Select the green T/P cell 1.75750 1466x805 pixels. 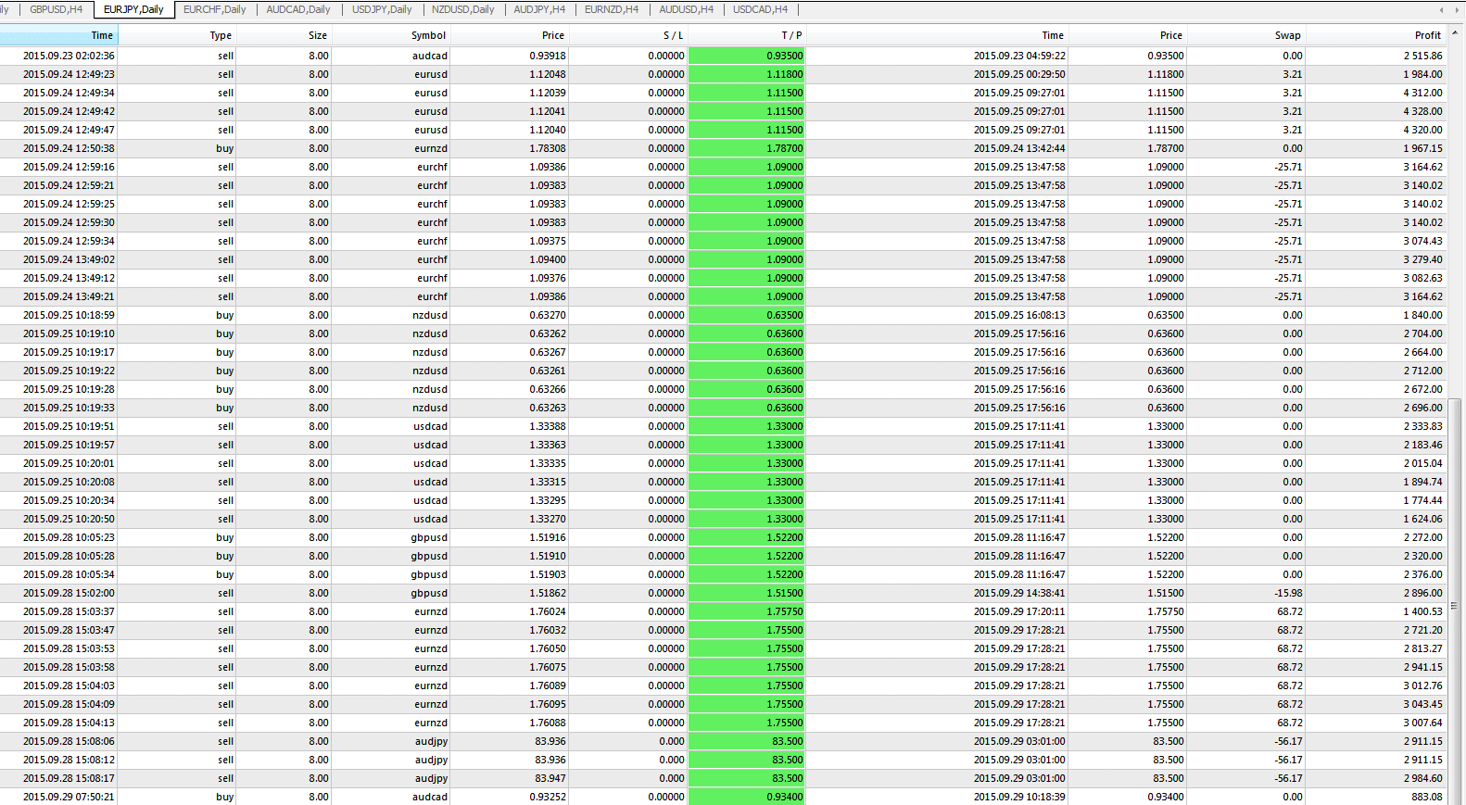(x=747, y=611)
